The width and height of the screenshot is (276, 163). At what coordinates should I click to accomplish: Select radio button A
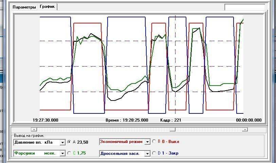70,142
